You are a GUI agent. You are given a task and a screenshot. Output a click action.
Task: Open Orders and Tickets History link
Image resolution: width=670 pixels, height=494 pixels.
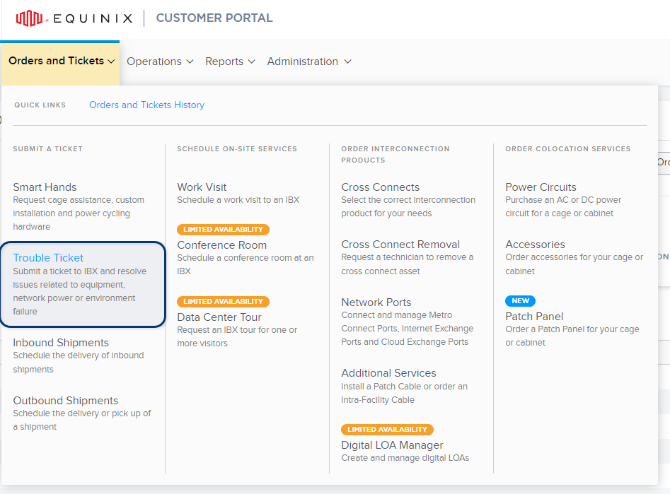click(x=146, y=105)
